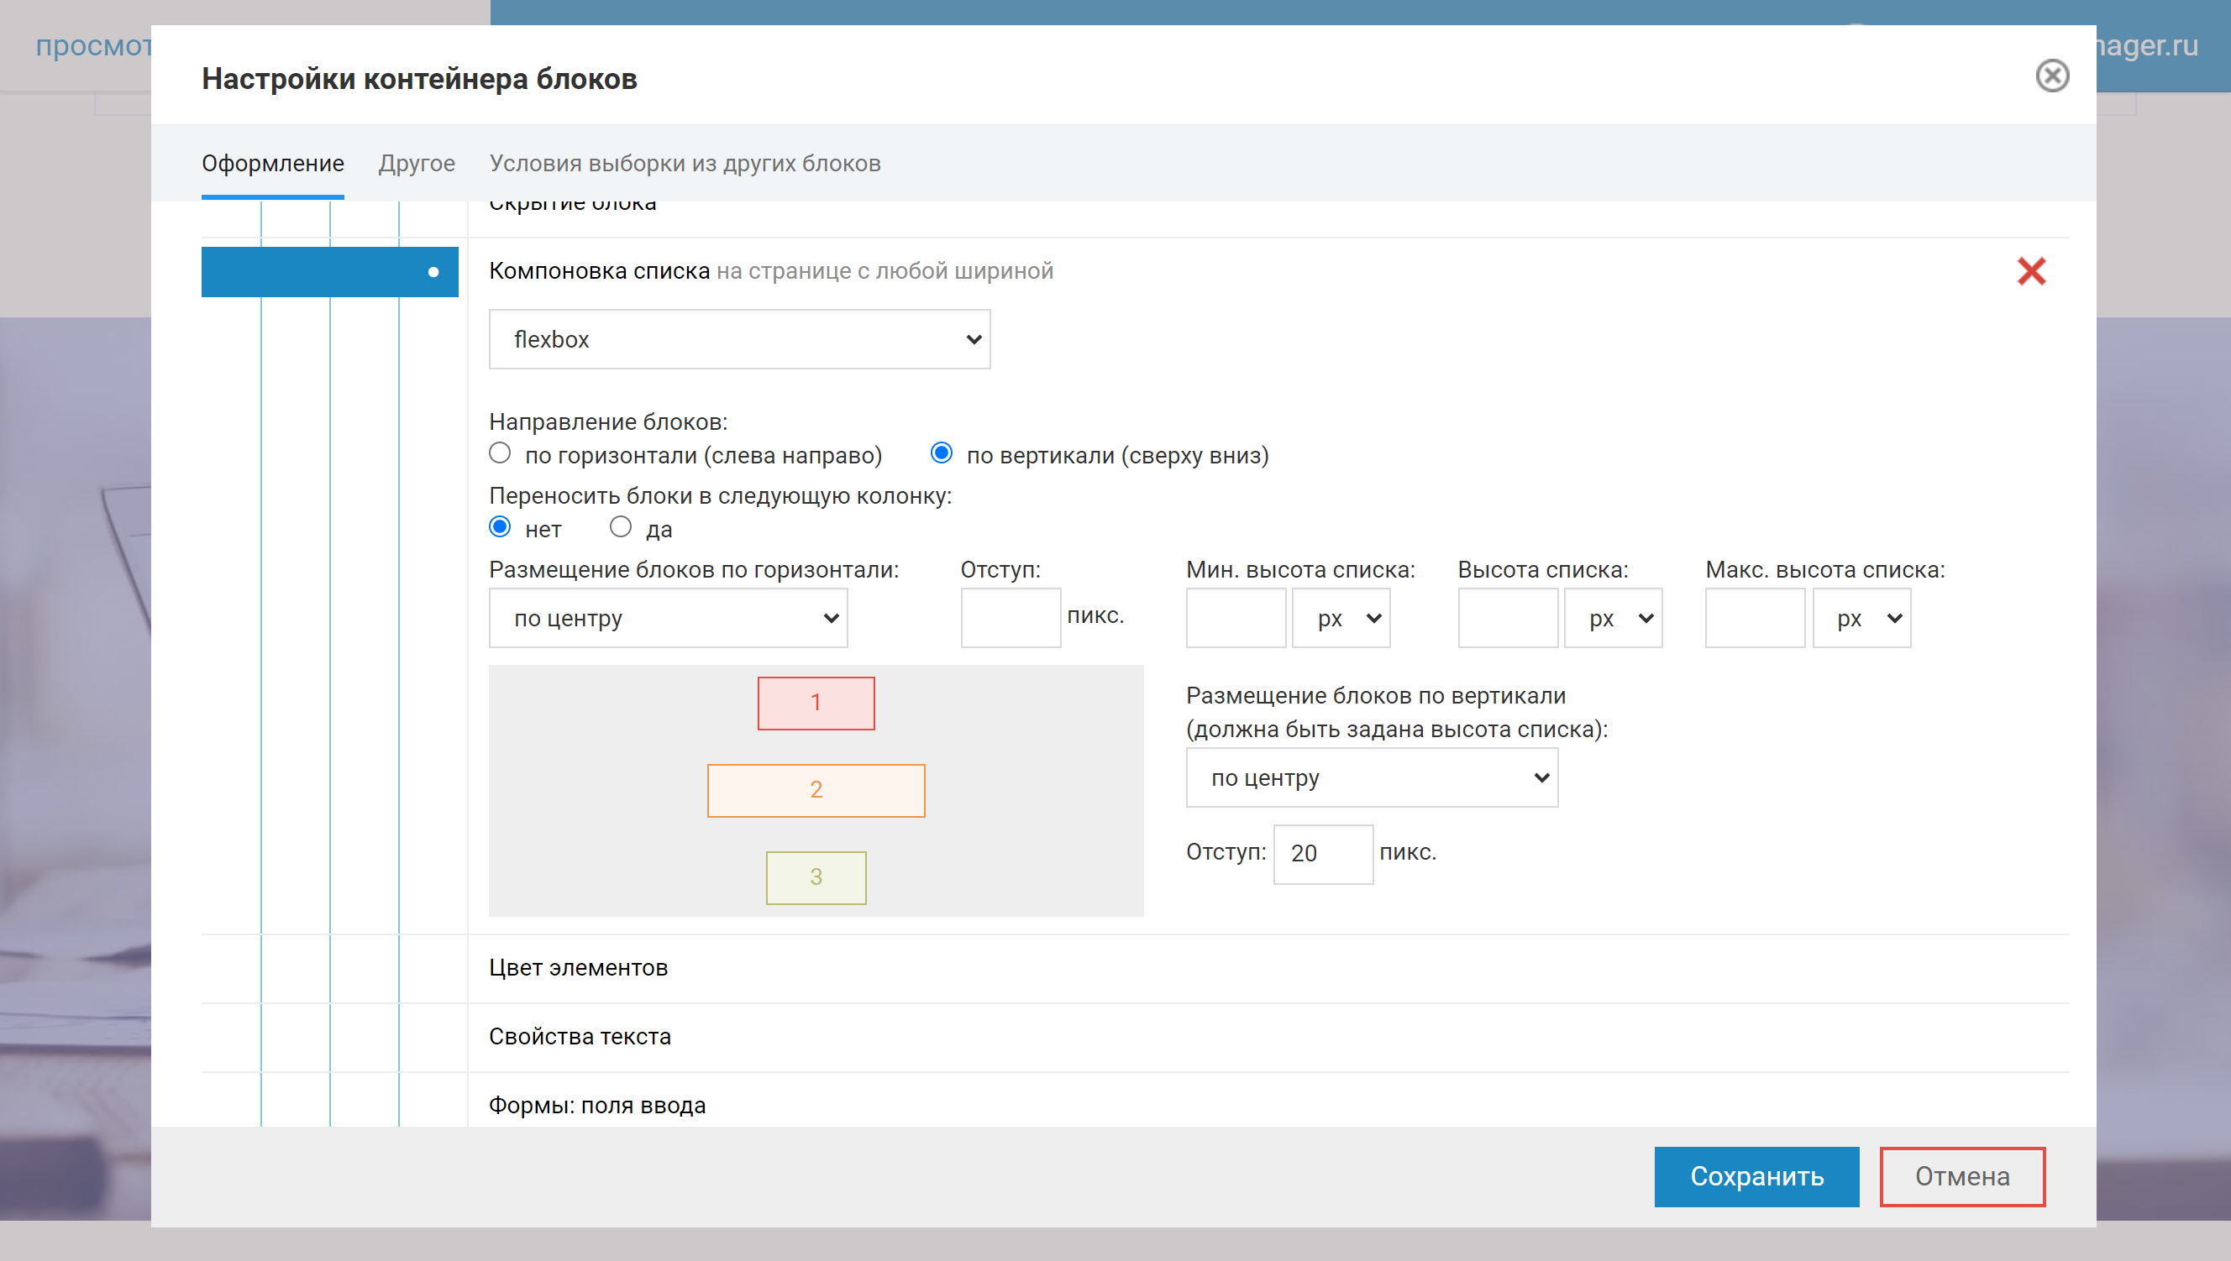Open vertical block placement dropdown
The image size is (2231, 1261).
tap(1372, 777)
